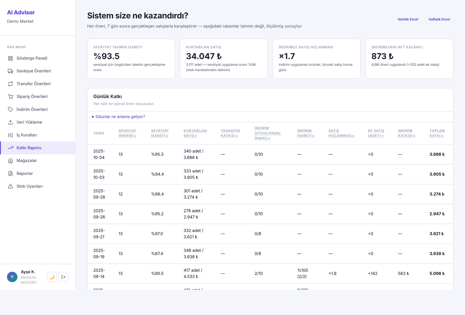The width and height of the screenshot is (465, 315).
Task: Click the Mağazalar home icon
Action: pos(10,161)
